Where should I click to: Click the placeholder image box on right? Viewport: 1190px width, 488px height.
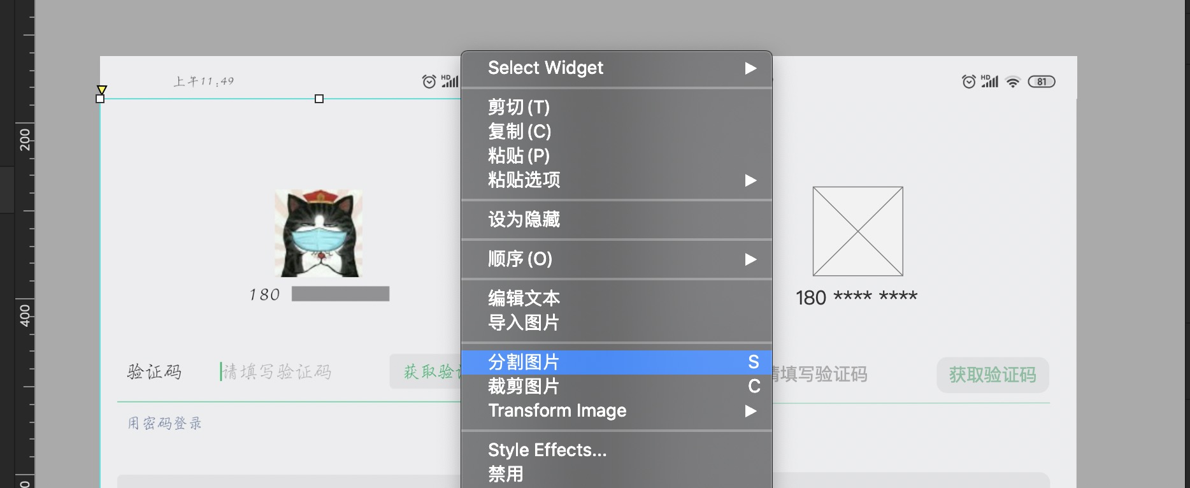(x=857, y=231)
